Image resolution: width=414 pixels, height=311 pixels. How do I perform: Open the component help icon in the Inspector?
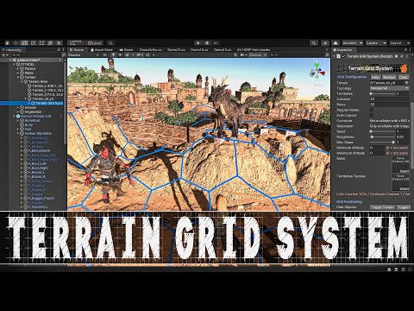coord(396,56)
